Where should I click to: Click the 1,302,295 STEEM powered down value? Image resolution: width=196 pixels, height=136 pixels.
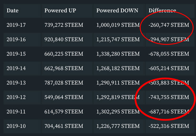coord(118,112)
